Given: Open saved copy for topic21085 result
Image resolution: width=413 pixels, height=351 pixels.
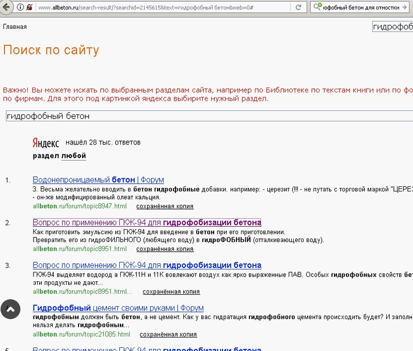Looking at the screenshot, I should tap(168, 334).
